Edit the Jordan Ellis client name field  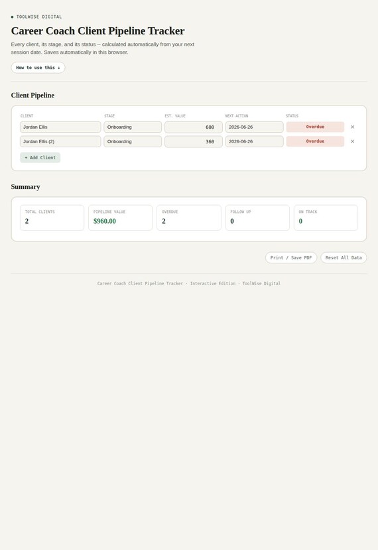[60, 127]
